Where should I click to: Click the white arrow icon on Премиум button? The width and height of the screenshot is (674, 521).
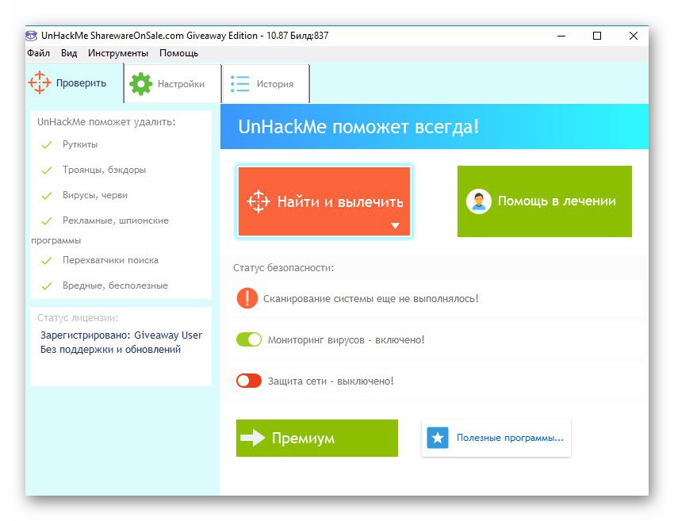[x=252, y=438]
